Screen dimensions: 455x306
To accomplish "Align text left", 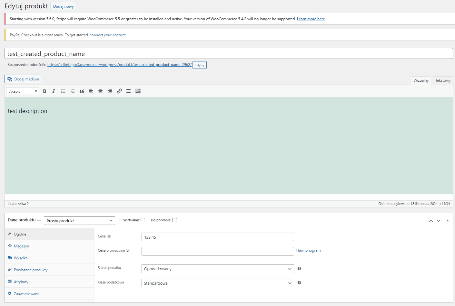I will point(91,91).
